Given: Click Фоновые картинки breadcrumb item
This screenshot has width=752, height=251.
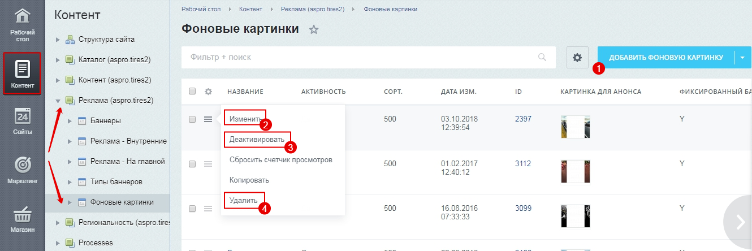Looking at the screenshot, I should click(390, 10).
